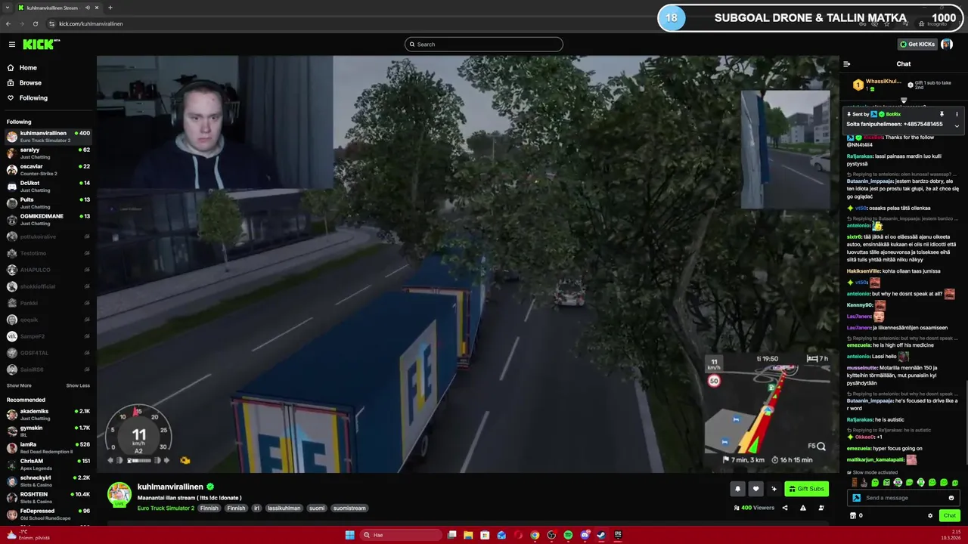This screenshot has width=968, height=544.
Task: Open Google Chrome from the taskbar
Action: 535,535
